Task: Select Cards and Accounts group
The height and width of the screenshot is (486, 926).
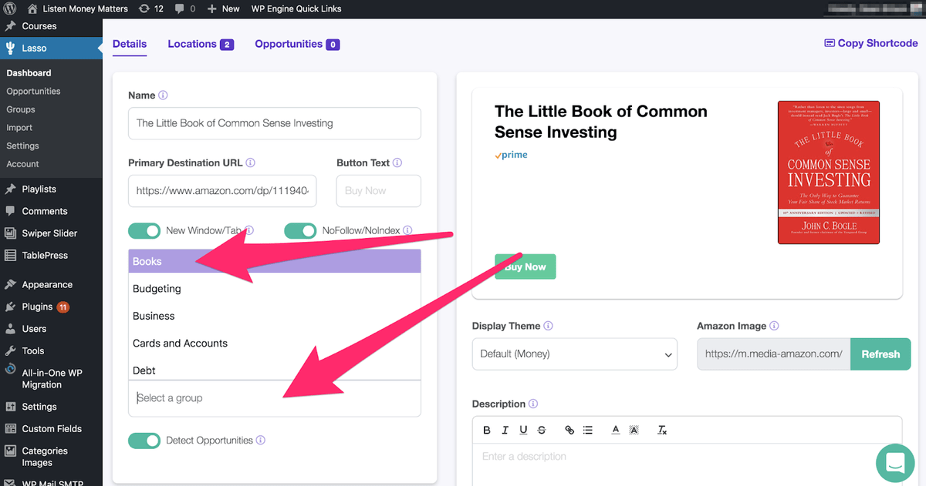Action: tap(275, 344)
